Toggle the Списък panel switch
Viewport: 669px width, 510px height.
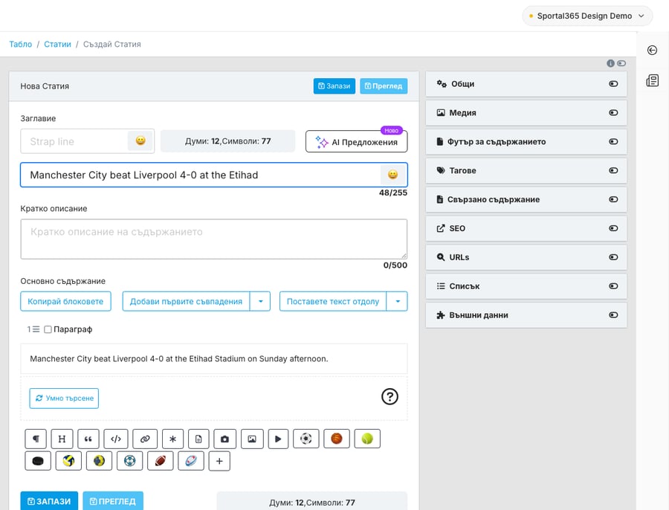(x=613, y=286)
